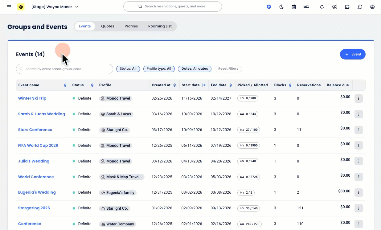
Task: Switch to the Quotes tab
Action: click(108, 26)
